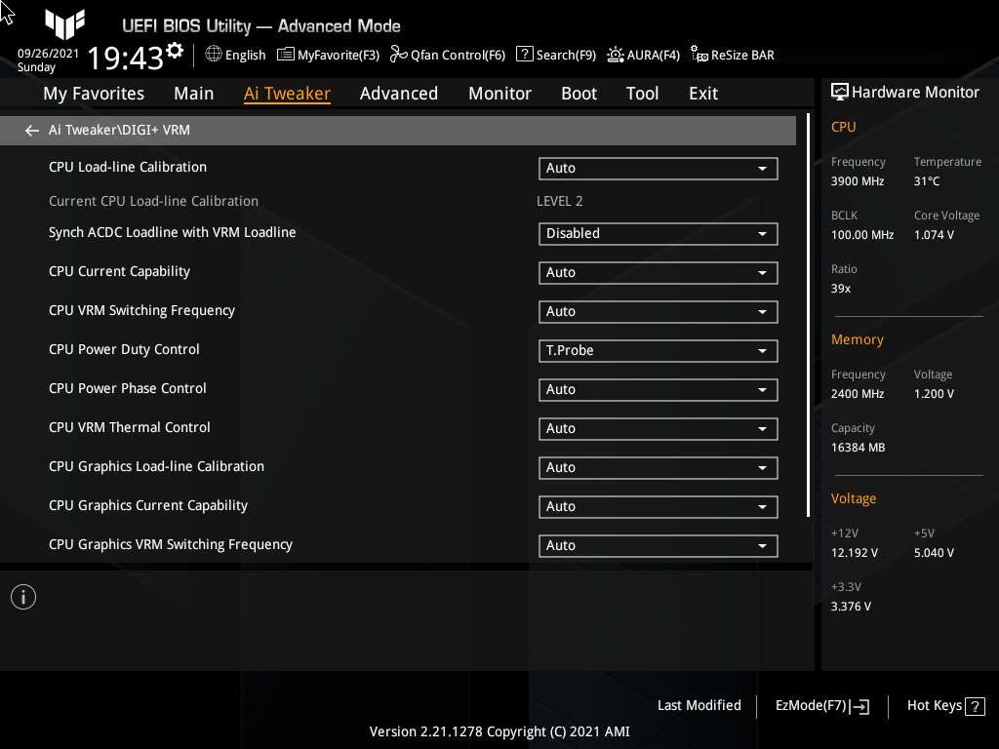This screenshot has height=749, width=999.
Task: Go back from DIGI+ VRM page
Action: 31,130
